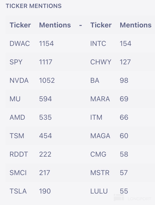
Task: Open the TSM ticker entry
Action: click(x=17, y=136)
